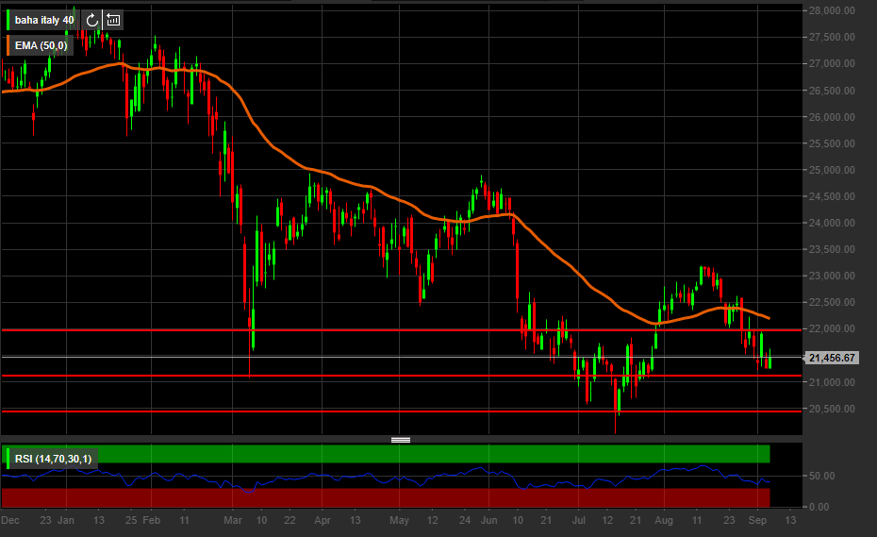This screenshot has width=877, height=537.
Task: Select the red horizontal line just above 21,000
Action: click(401, 376)
